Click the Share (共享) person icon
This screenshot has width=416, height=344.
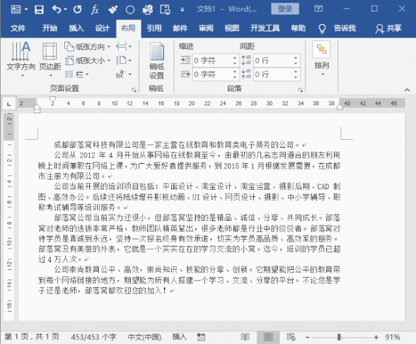click(380, 29)
